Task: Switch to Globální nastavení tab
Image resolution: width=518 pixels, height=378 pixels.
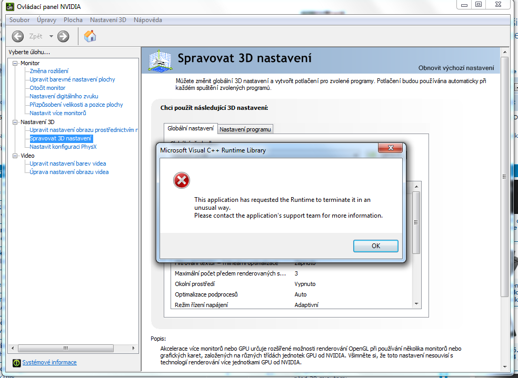Action: [x=191, y=128]
